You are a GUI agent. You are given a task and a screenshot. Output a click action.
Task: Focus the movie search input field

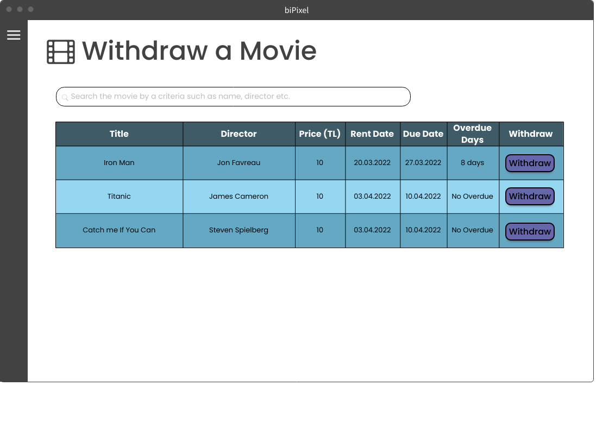point(234,97)
